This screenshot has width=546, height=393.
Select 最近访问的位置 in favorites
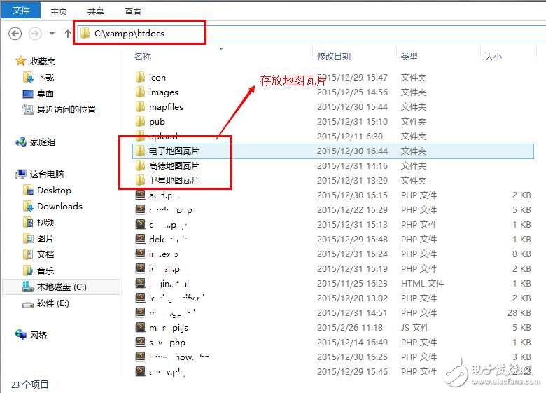tap(66, 109)
